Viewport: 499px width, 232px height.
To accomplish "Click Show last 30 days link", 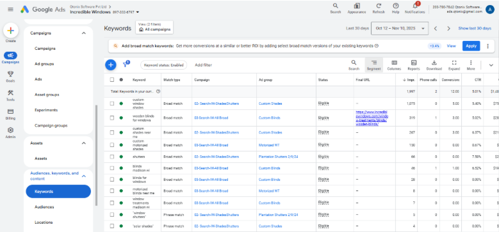I will [475, 28].
